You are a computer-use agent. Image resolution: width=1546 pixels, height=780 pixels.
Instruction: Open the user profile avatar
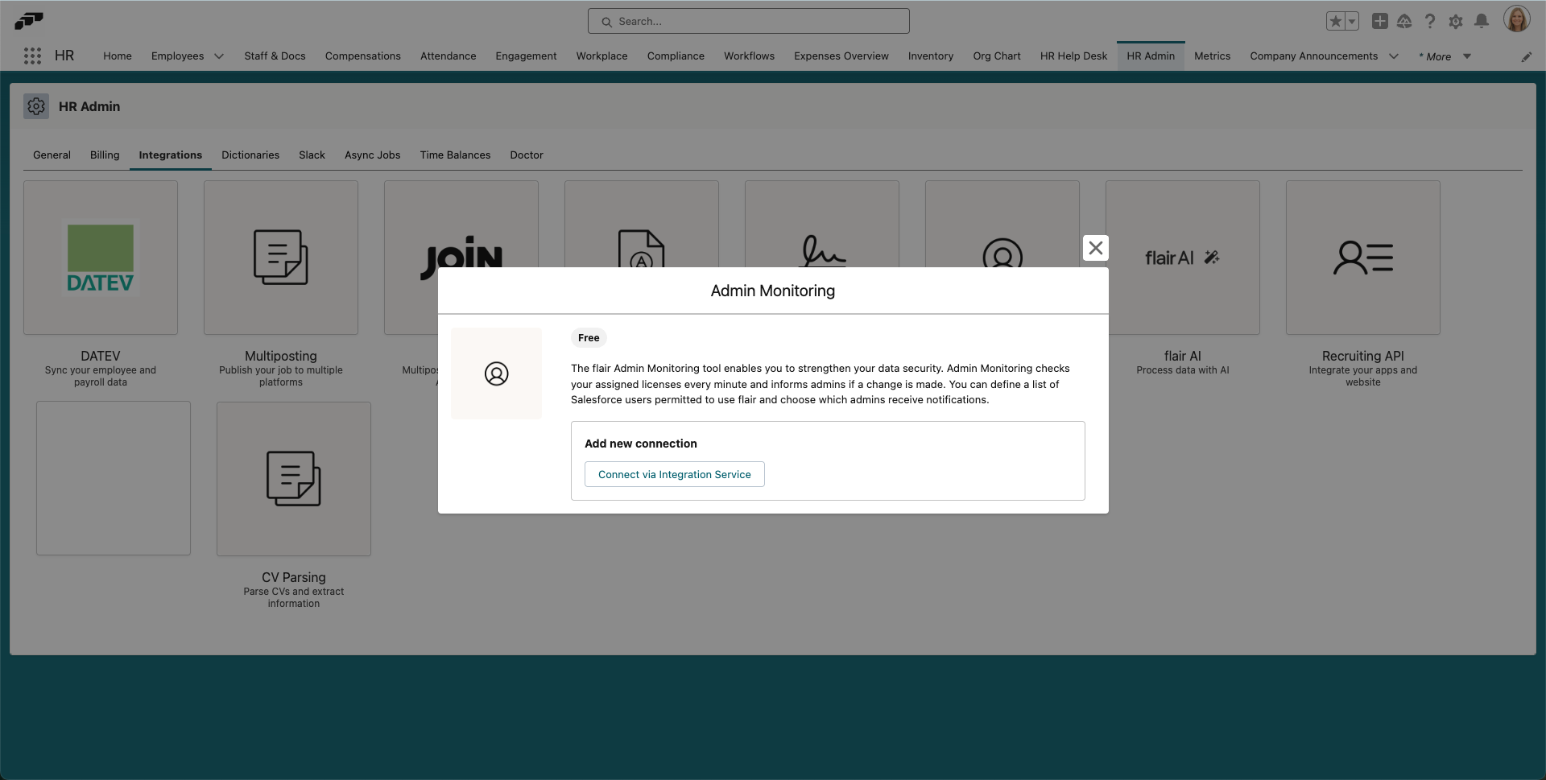1516,20
